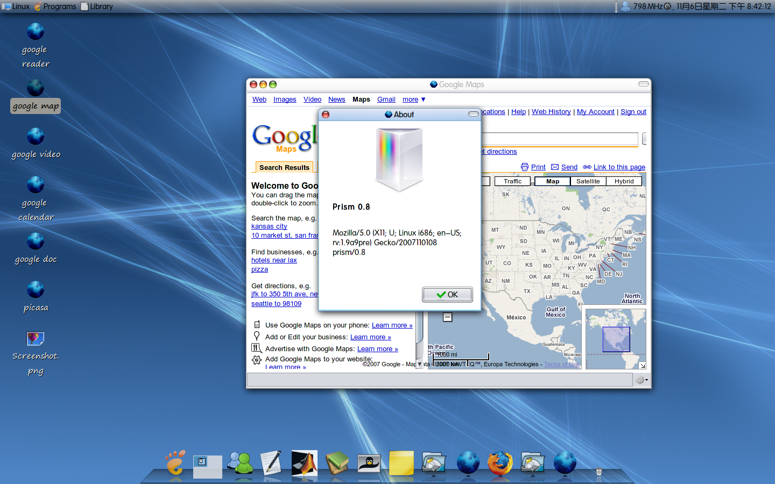Collapse overview map with corner arrow
The height and width of the screenshot is (484, 775).
pos(642,366)
